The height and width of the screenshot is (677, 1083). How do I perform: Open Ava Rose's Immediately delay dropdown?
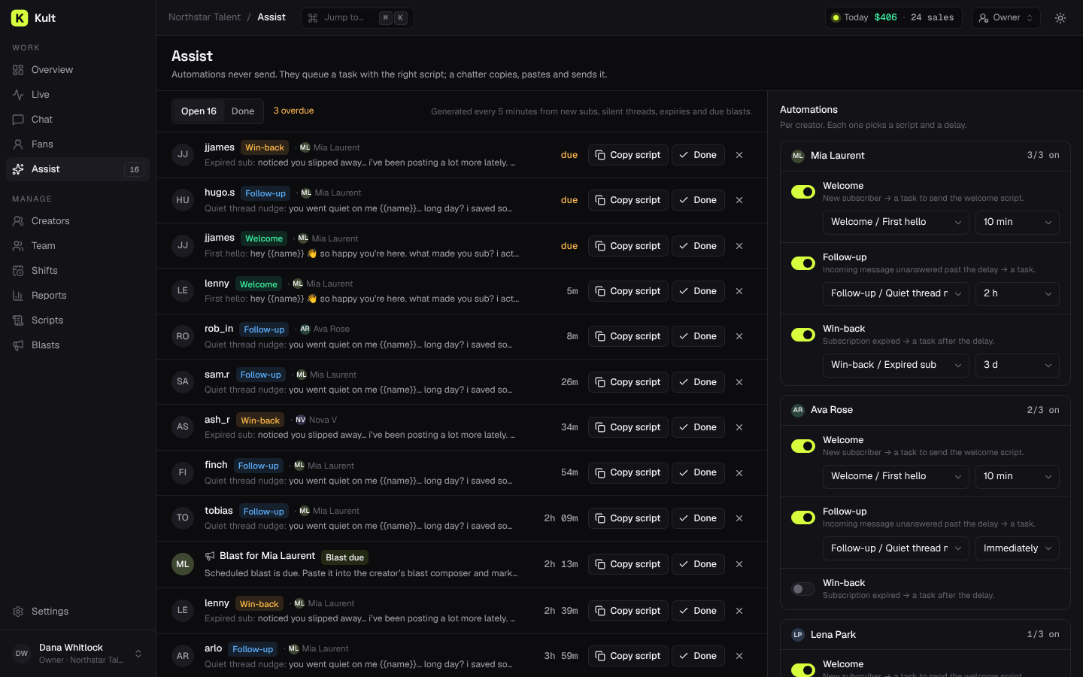click(x=1018, y=548)
